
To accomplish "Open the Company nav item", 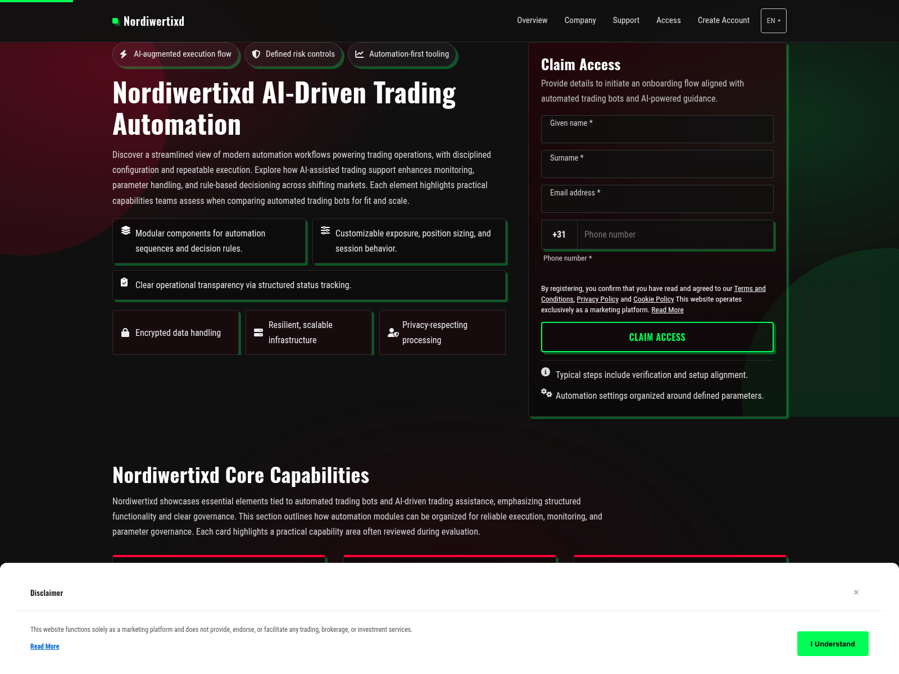I will coord(580,21).
